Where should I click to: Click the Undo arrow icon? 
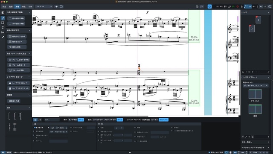(261, 7)
